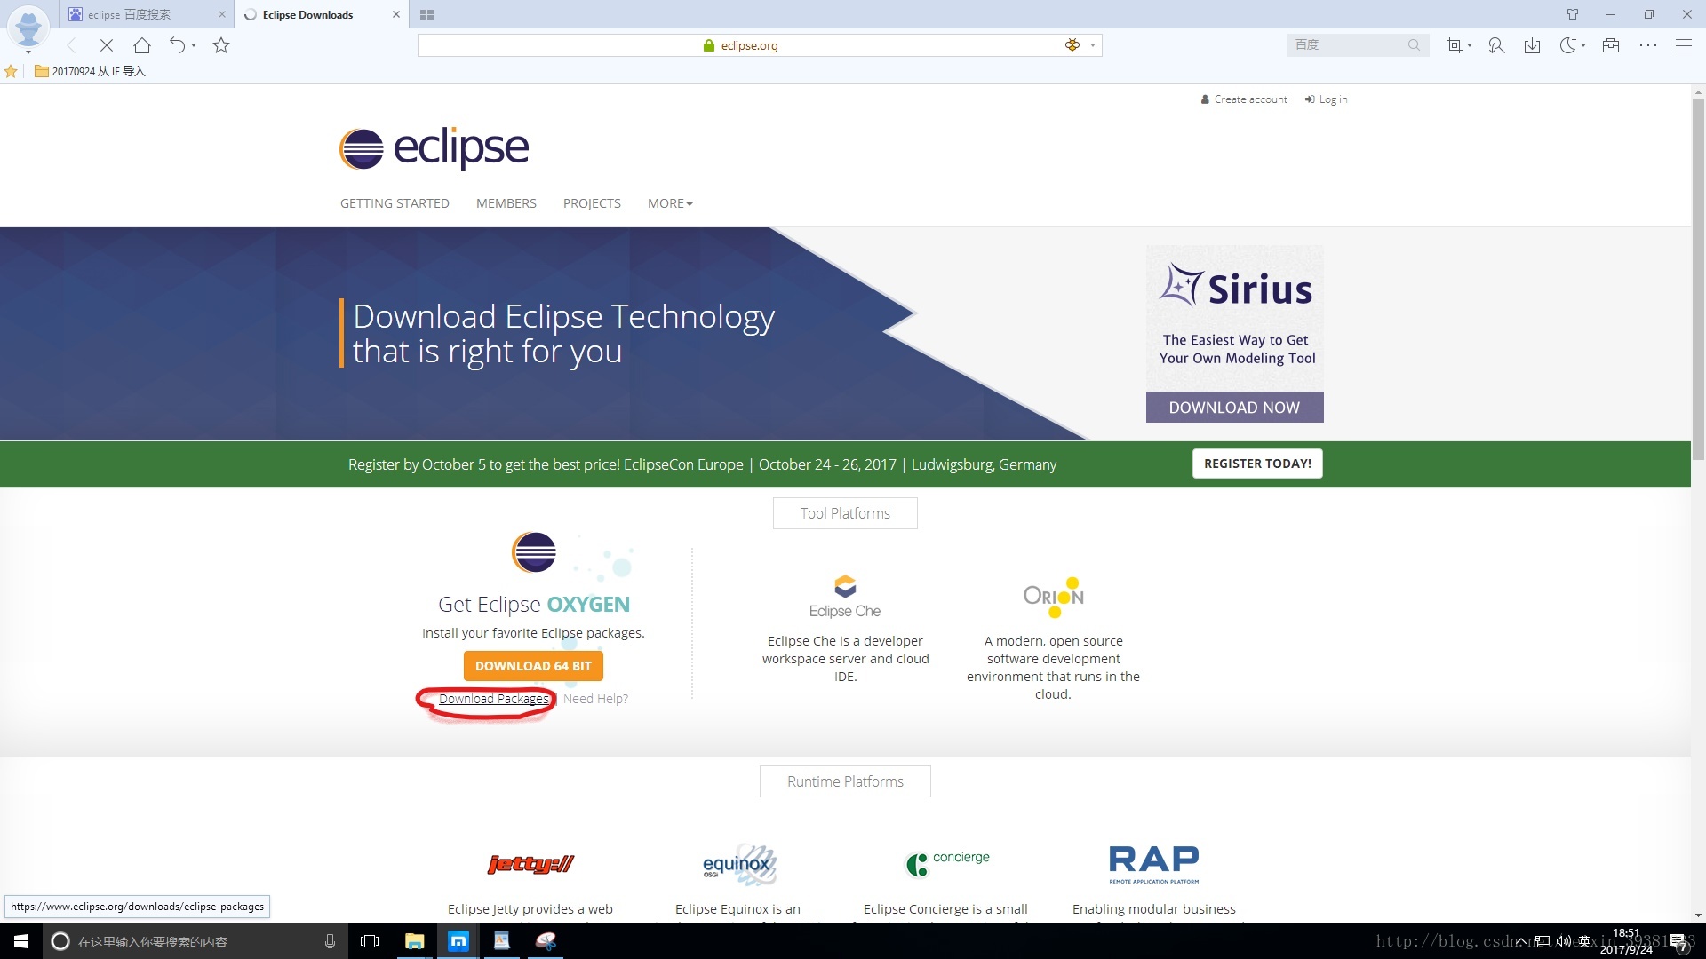
Task: Stop page loading with X icon
Action: tap(106, 45)
